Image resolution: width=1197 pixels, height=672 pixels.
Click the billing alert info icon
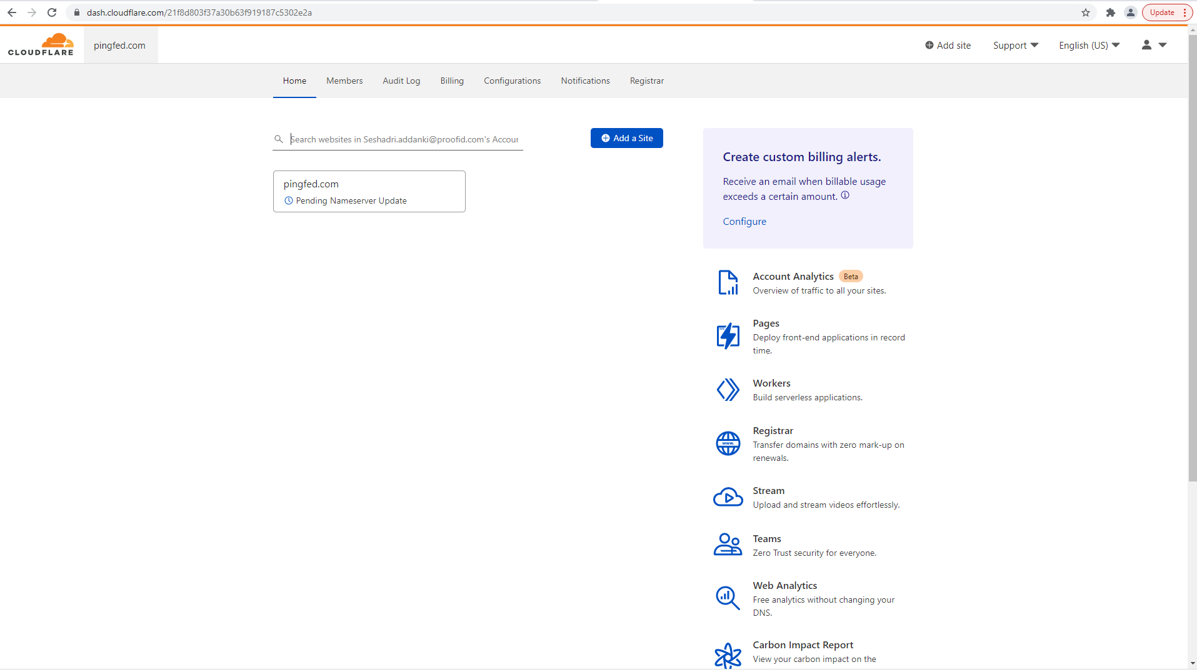tap(845, 195)
